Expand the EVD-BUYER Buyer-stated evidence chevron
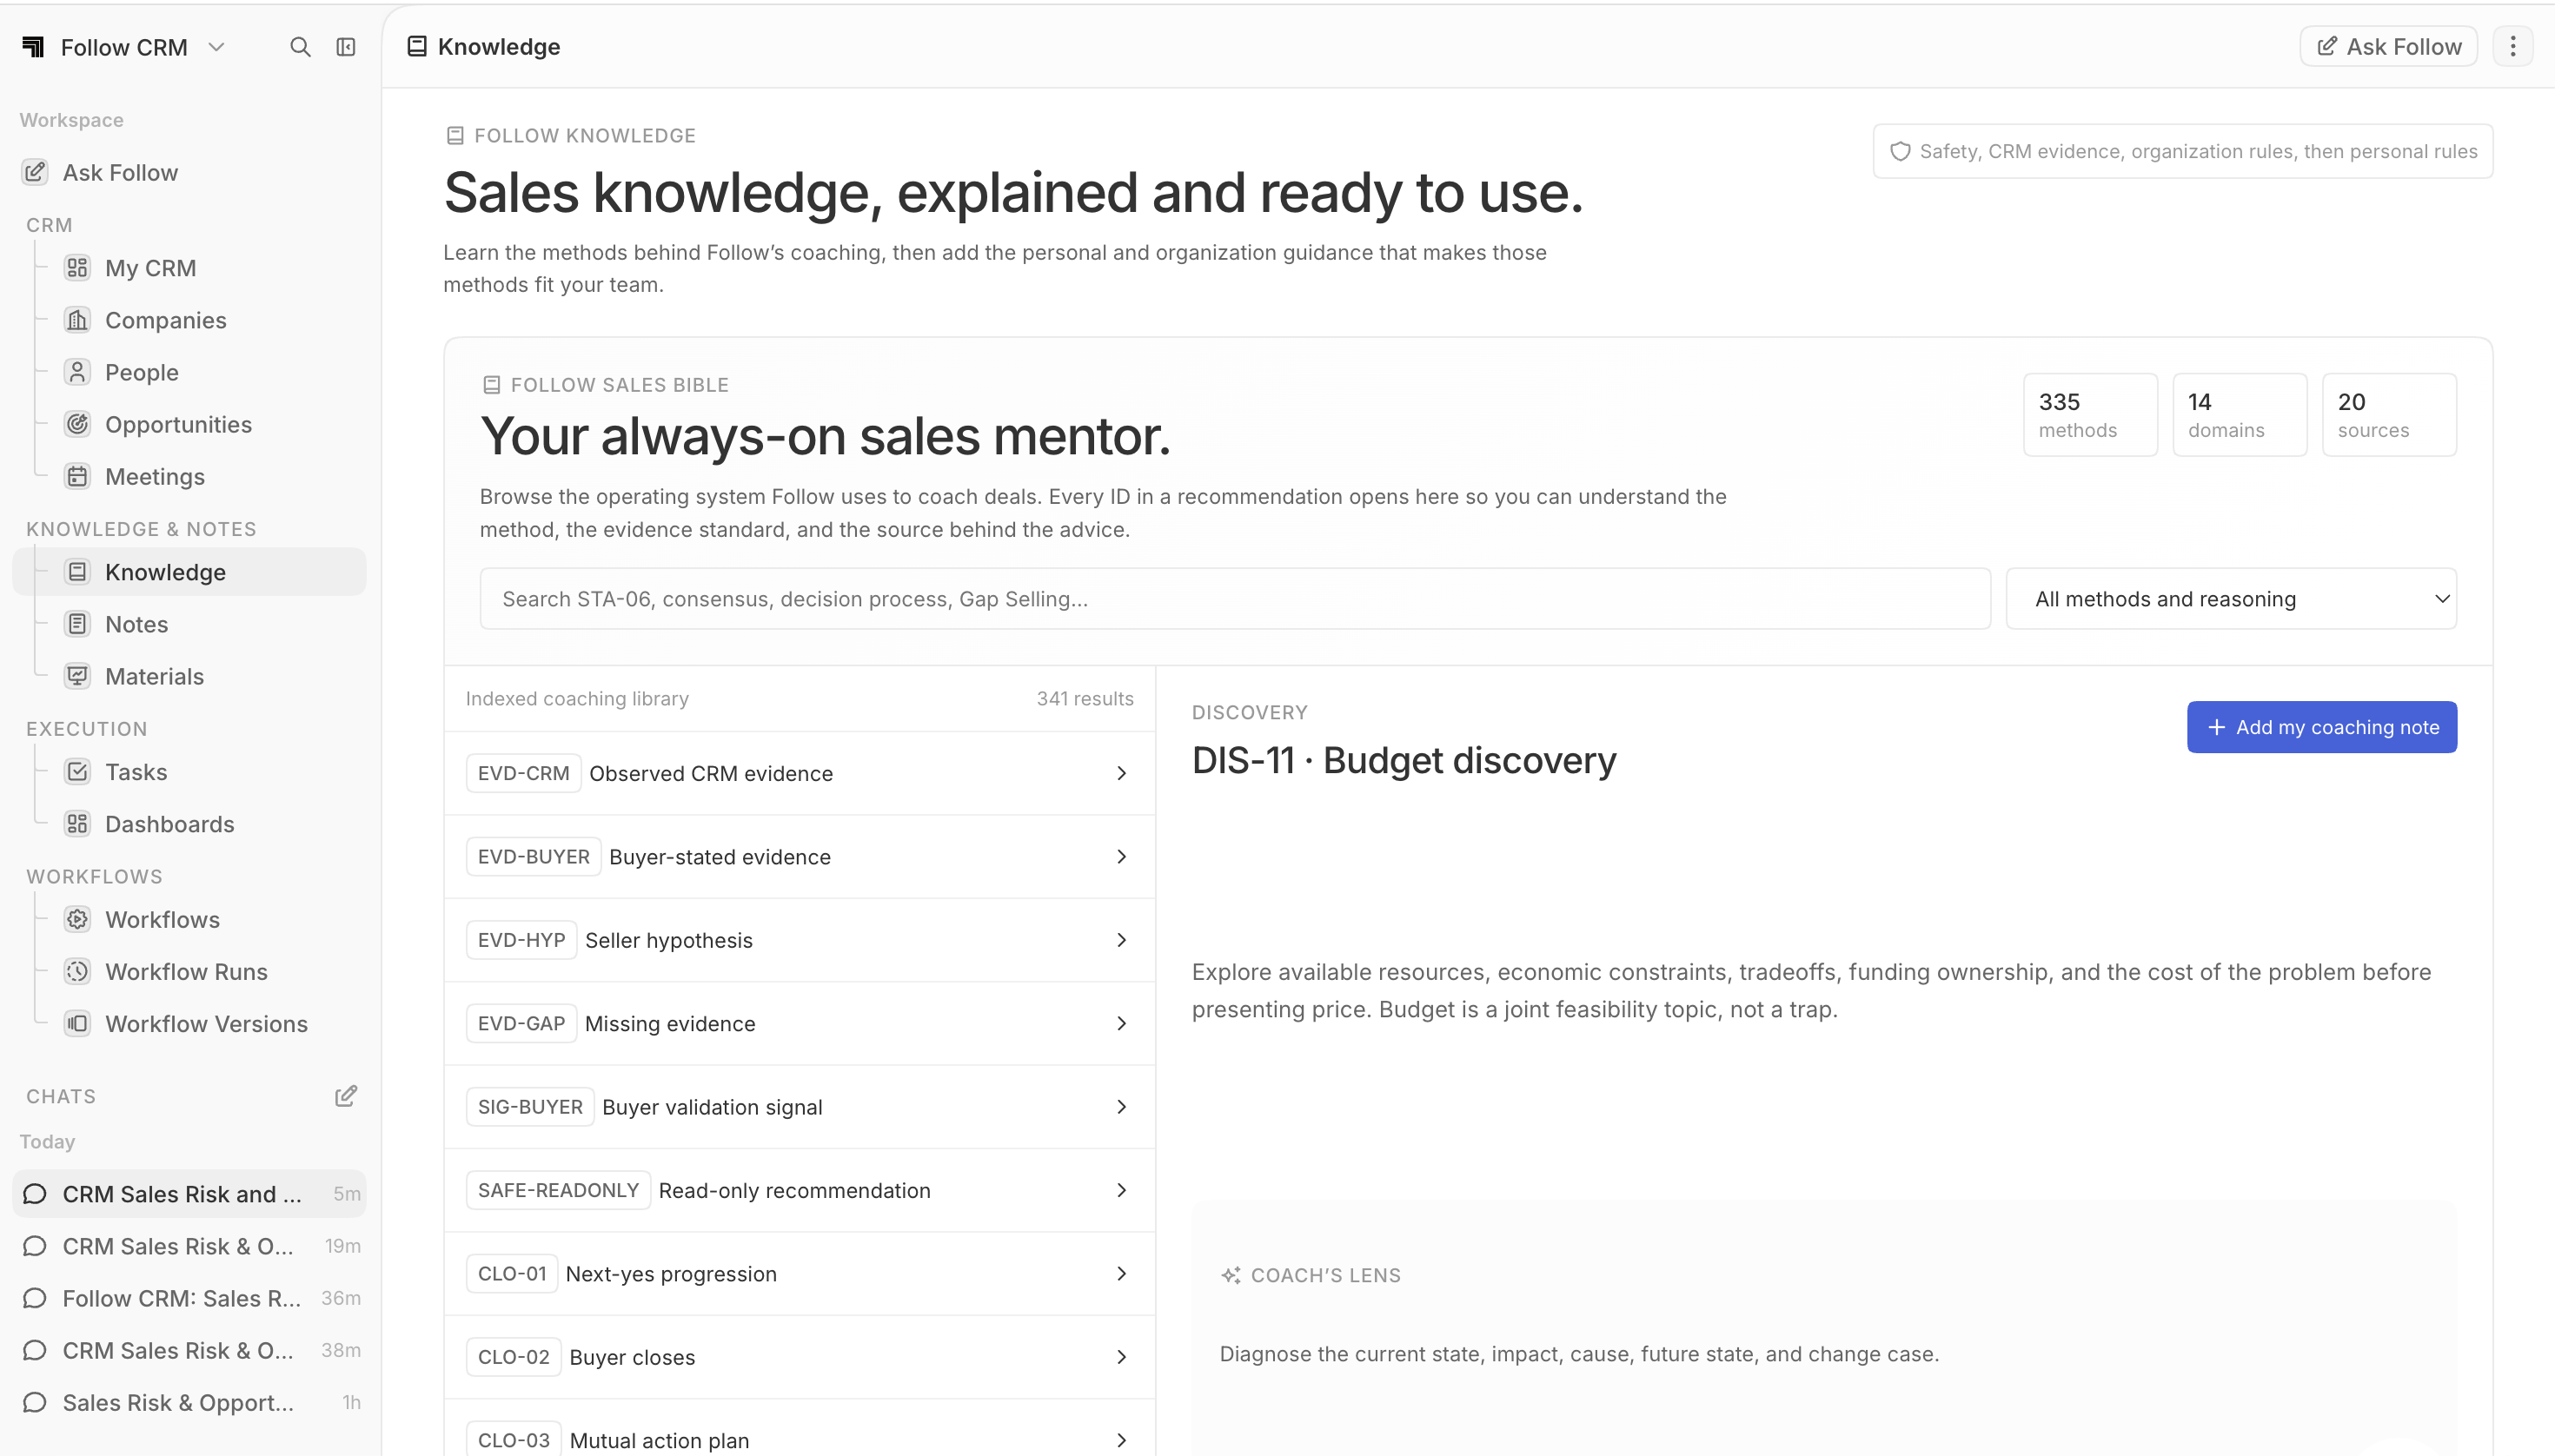 1121,857
